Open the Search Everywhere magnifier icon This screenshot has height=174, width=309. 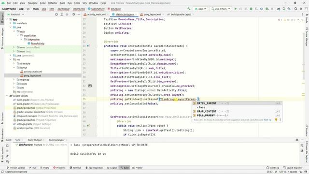[x=296, y=9]
